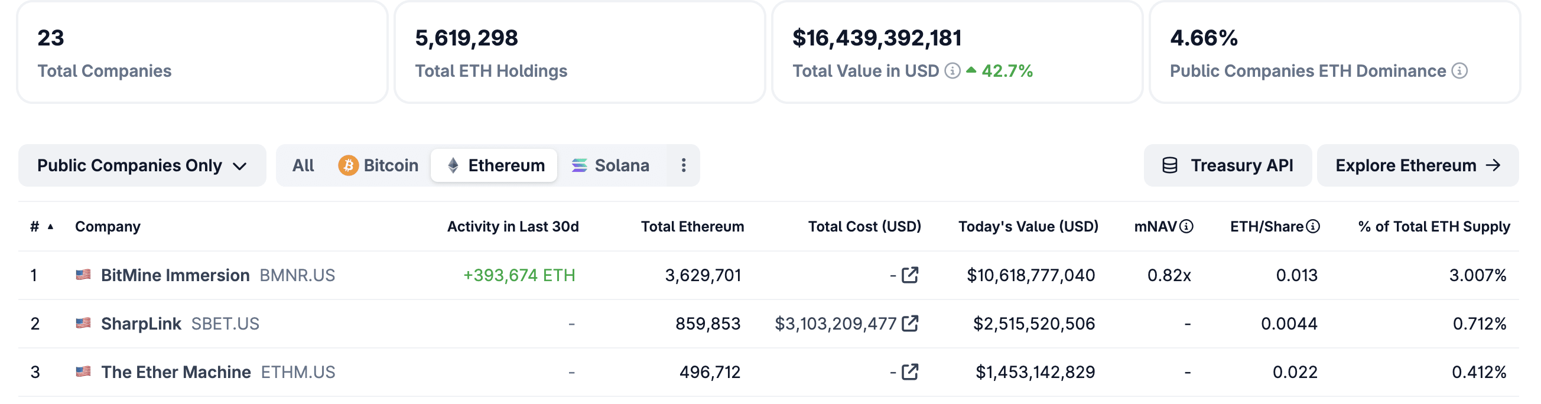Click the Treasury API database icon
The width and height of the screenshot is (1541, 404).
pyautogui.click(x=1169, y=165)
